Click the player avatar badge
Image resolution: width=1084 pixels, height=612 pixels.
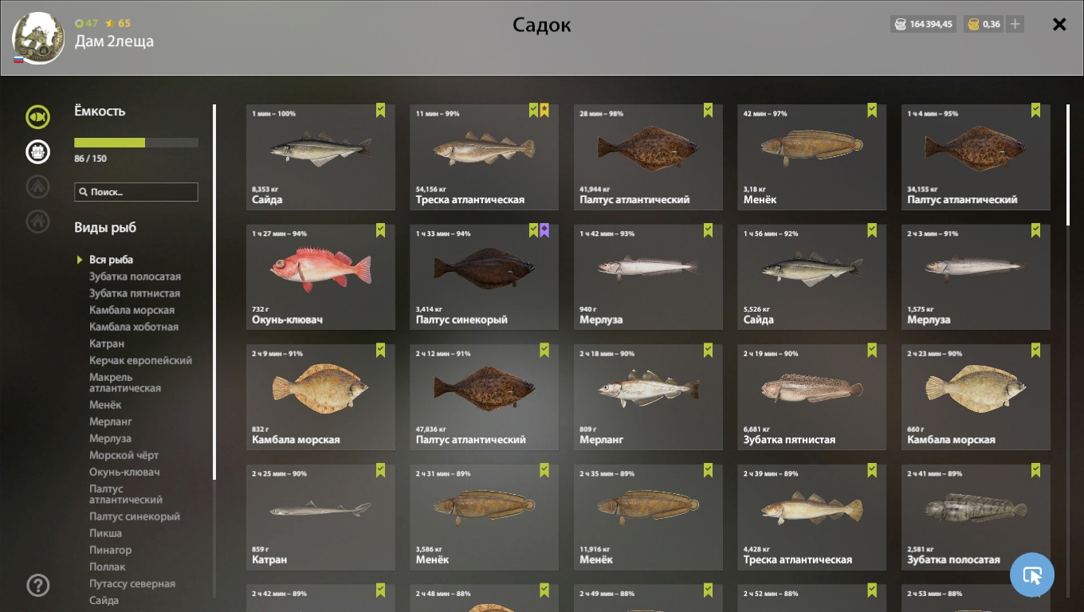click(38, 37)
